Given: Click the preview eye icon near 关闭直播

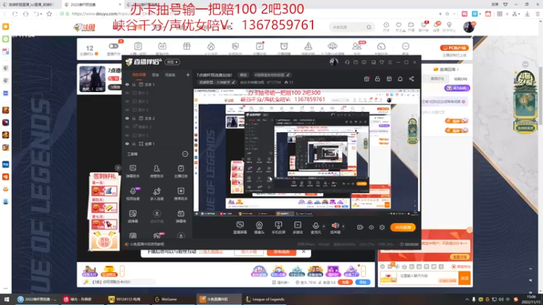Looking at the screenshot, I should (x=371, y=227).
